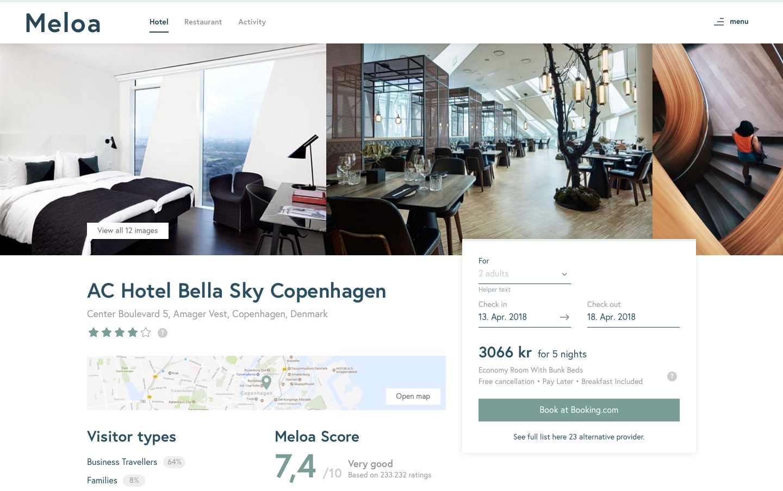The width and height of the screenshot is (783, 491).
Task: Click the help icon beside star rating
Action: click(163, 333)
